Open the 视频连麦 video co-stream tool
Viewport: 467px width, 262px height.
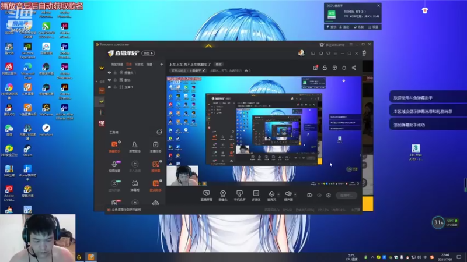point(114,167)
